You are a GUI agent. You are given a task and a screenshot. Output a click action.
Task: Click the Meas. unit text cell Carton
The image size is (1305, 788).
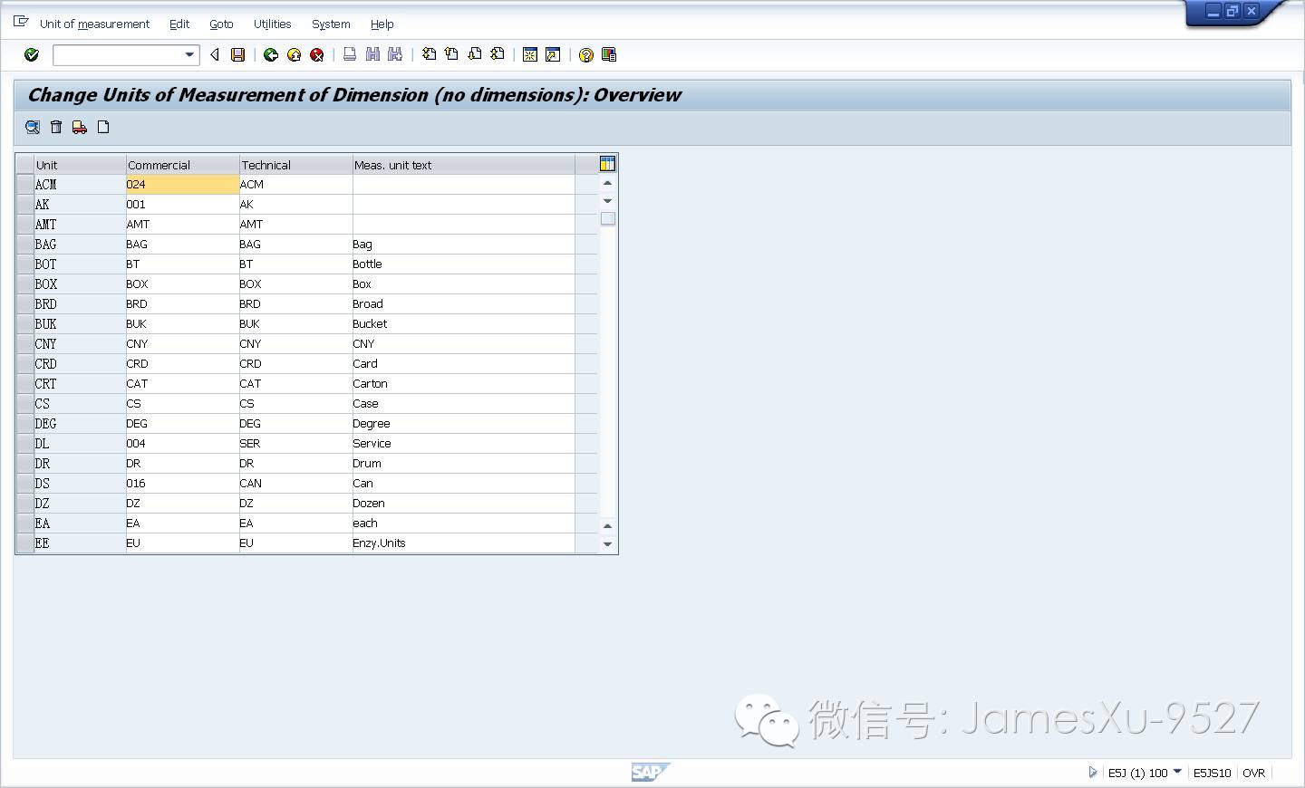click(x=463, y=383)
